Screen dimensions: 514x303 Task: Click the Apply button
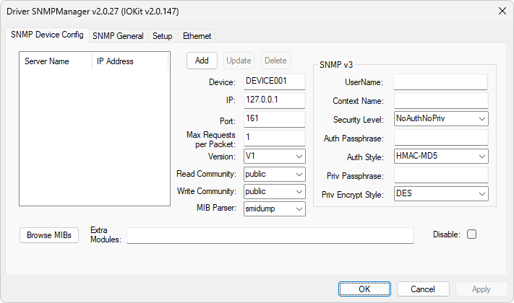pyautogui.click(x=481, y=289)
